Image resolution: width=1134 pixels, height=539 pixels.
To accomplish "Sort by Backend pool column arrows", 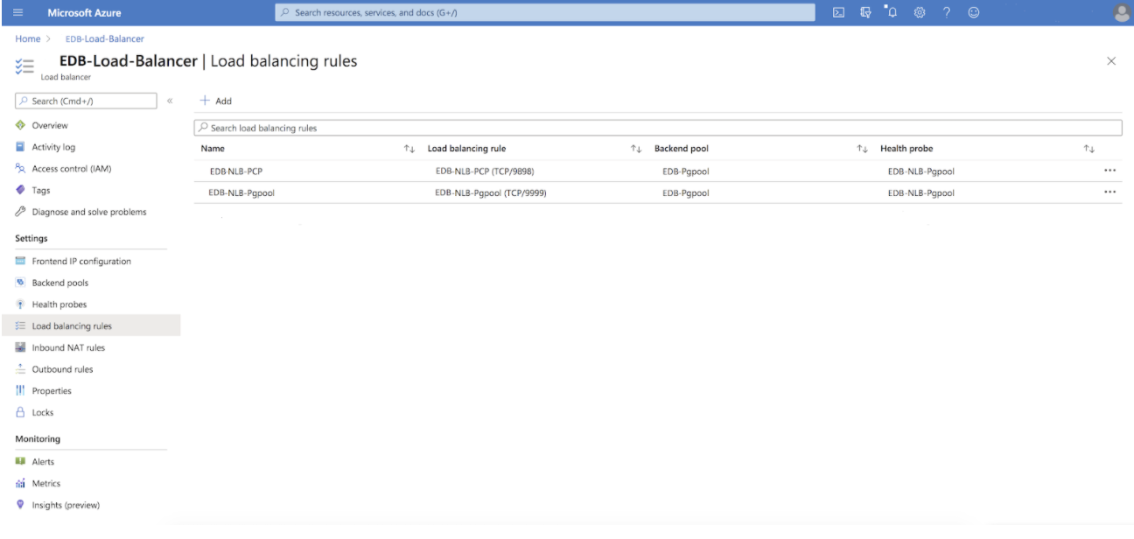I will click(862, 149).
